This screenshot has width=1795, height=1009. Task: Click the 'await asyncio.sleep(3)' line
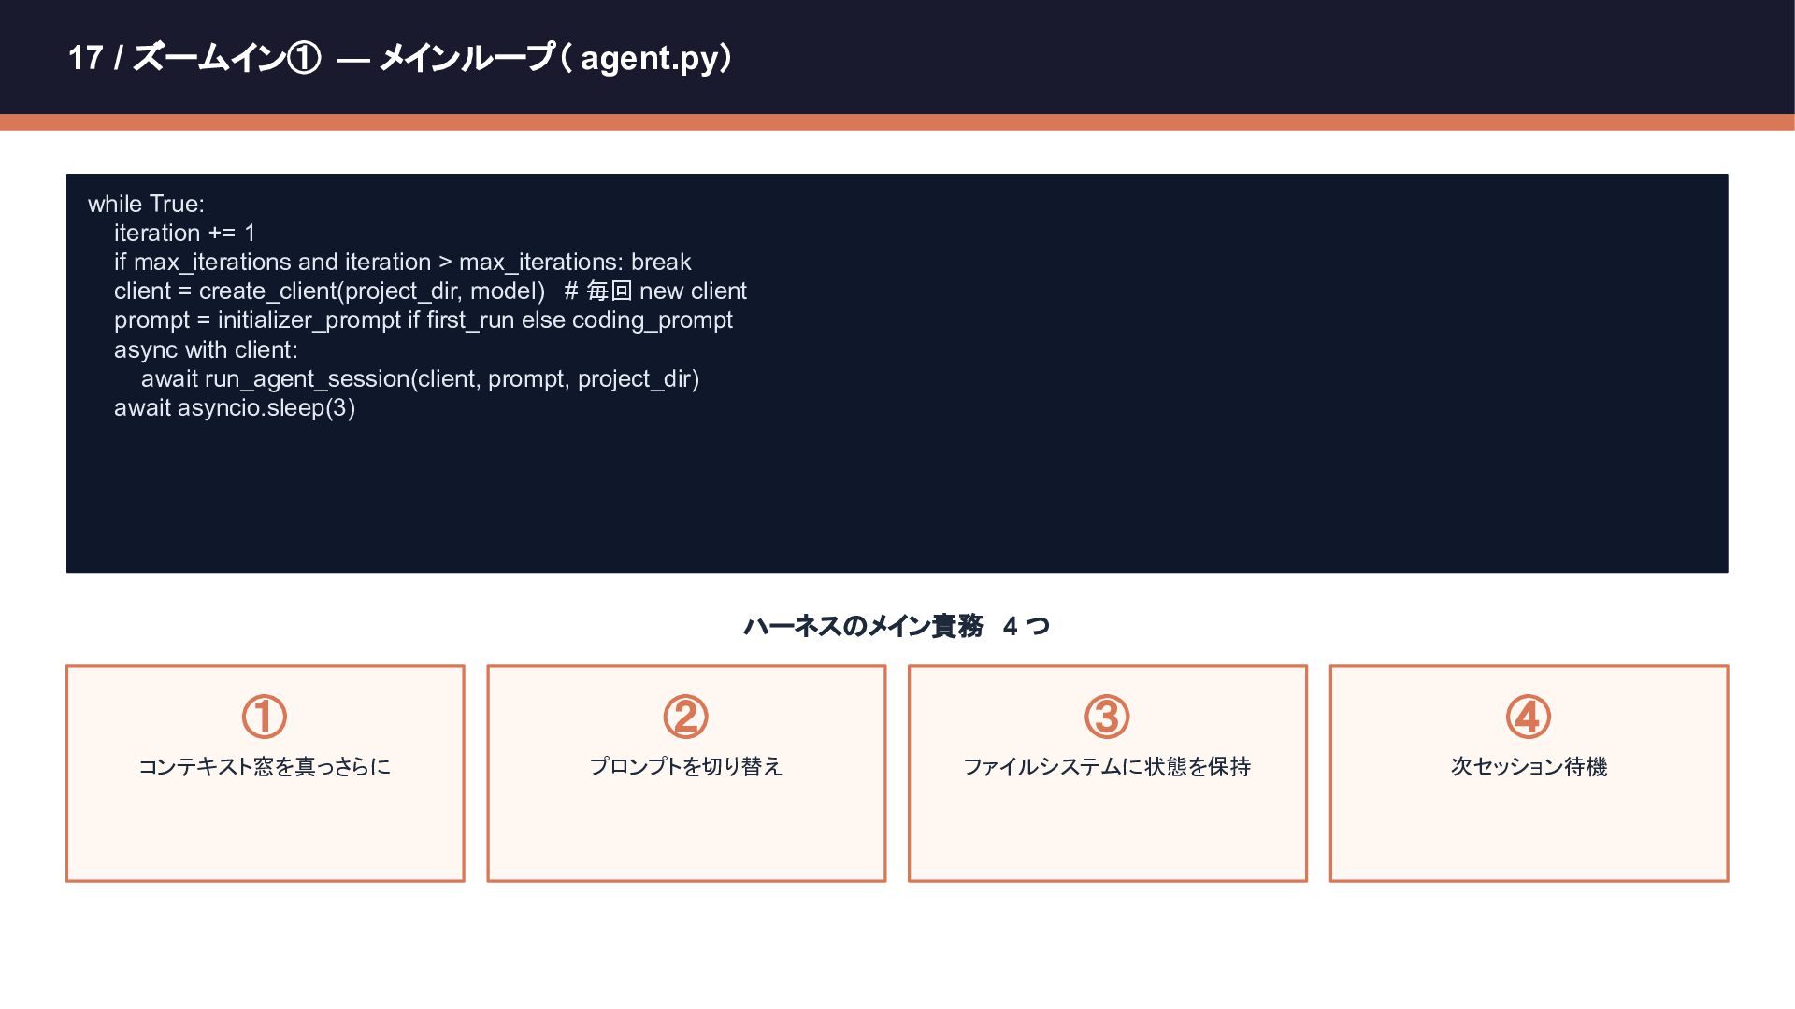point(234,407)
